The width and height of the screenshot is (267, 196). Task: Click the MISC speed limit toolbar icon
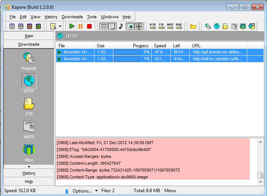tap(179, 26)
